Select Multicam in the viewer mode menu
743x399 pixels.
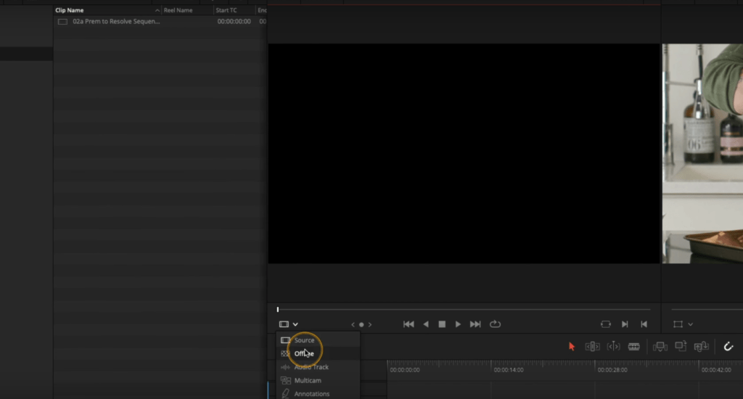318,381
